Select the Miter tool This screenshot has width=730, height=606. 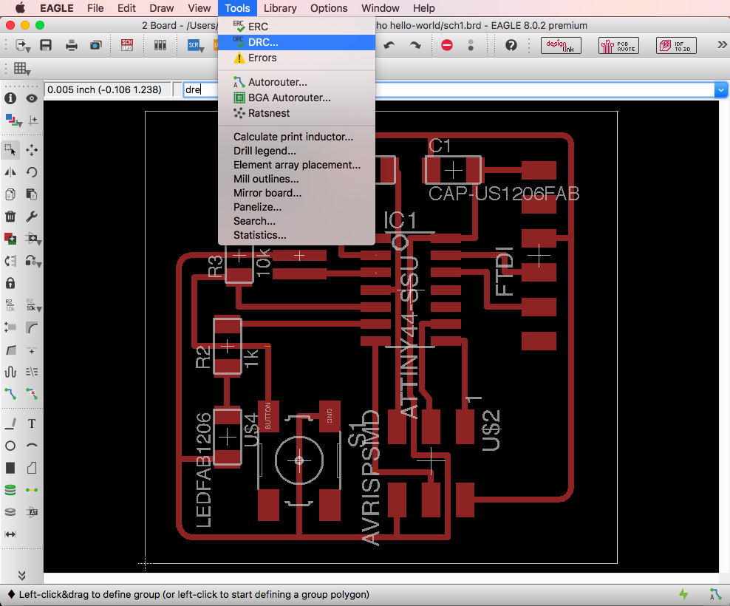[32, 327]
